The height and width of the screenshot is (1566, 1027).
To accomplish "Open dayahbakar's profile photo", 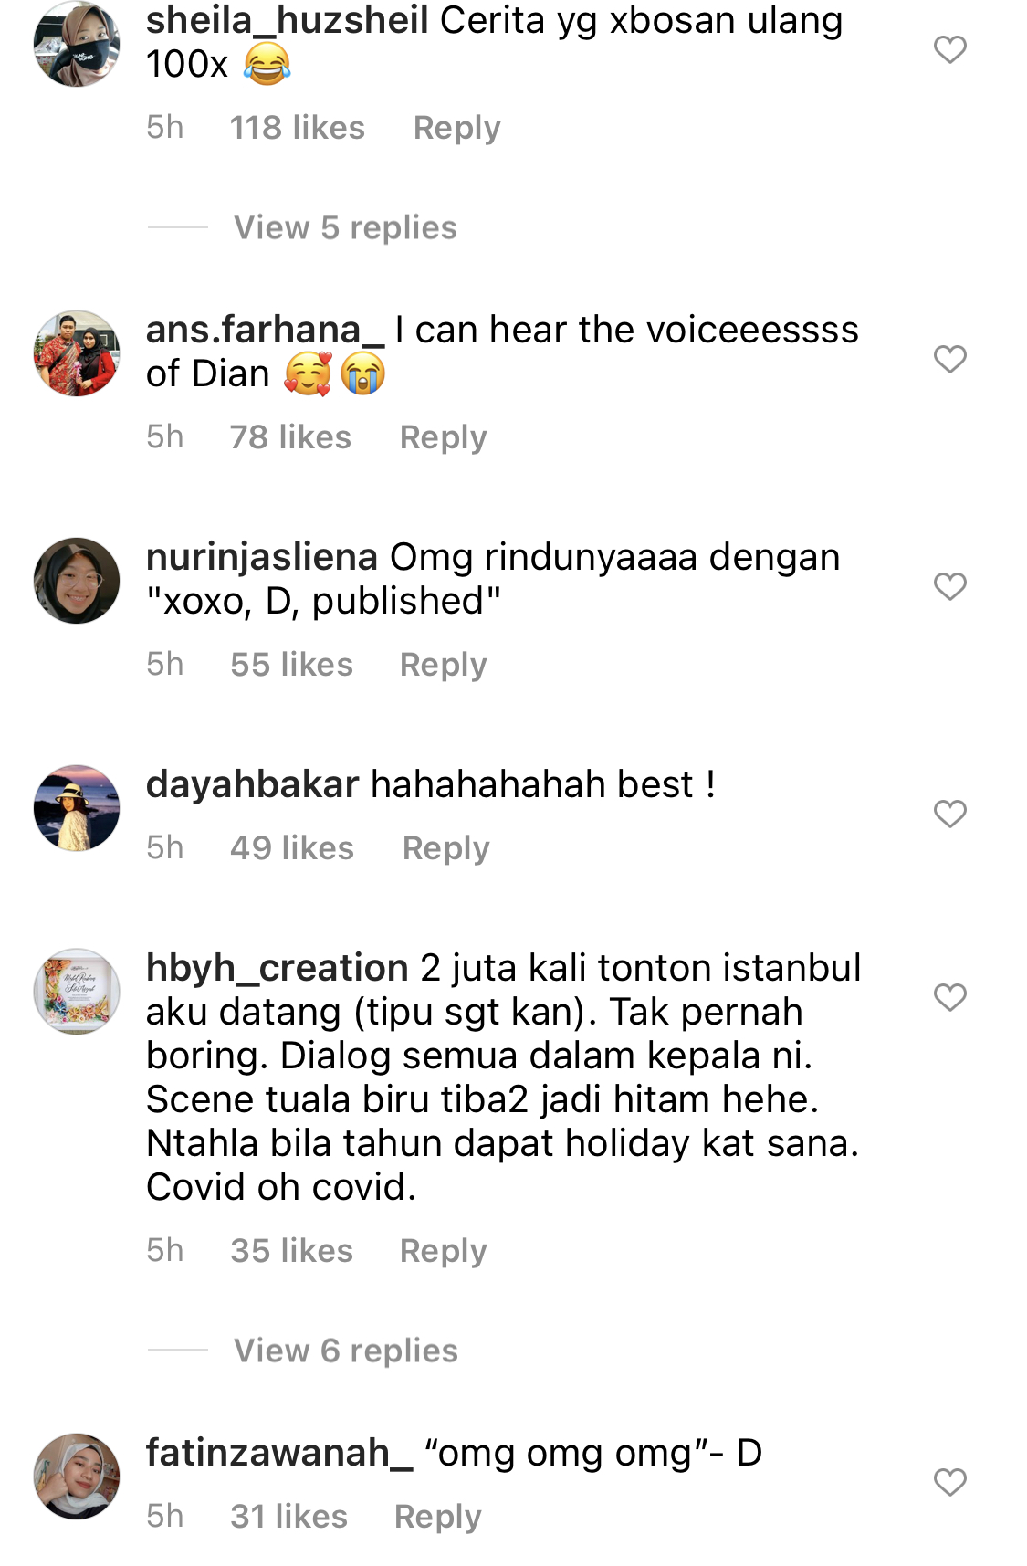I will 77,808.
